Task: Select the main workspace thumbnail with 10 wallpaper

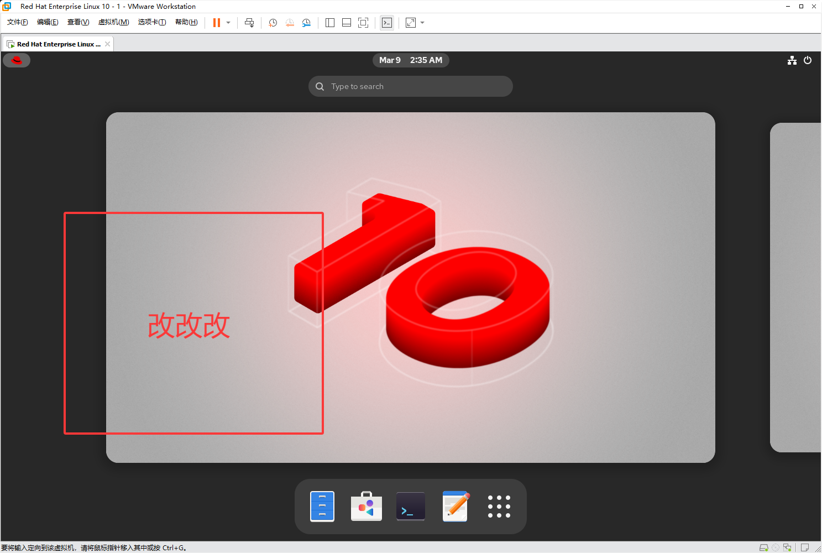Action: [411, 288]
